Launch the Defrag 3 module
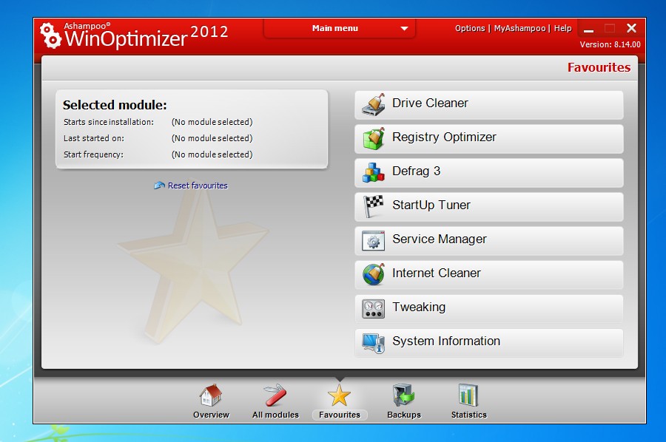The height and width of the screenshot is (442, 666). (489, 173)
